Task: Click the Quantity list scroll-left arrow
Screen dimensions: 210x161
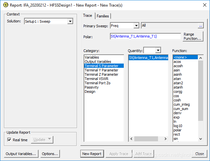Action: point(131,139)
